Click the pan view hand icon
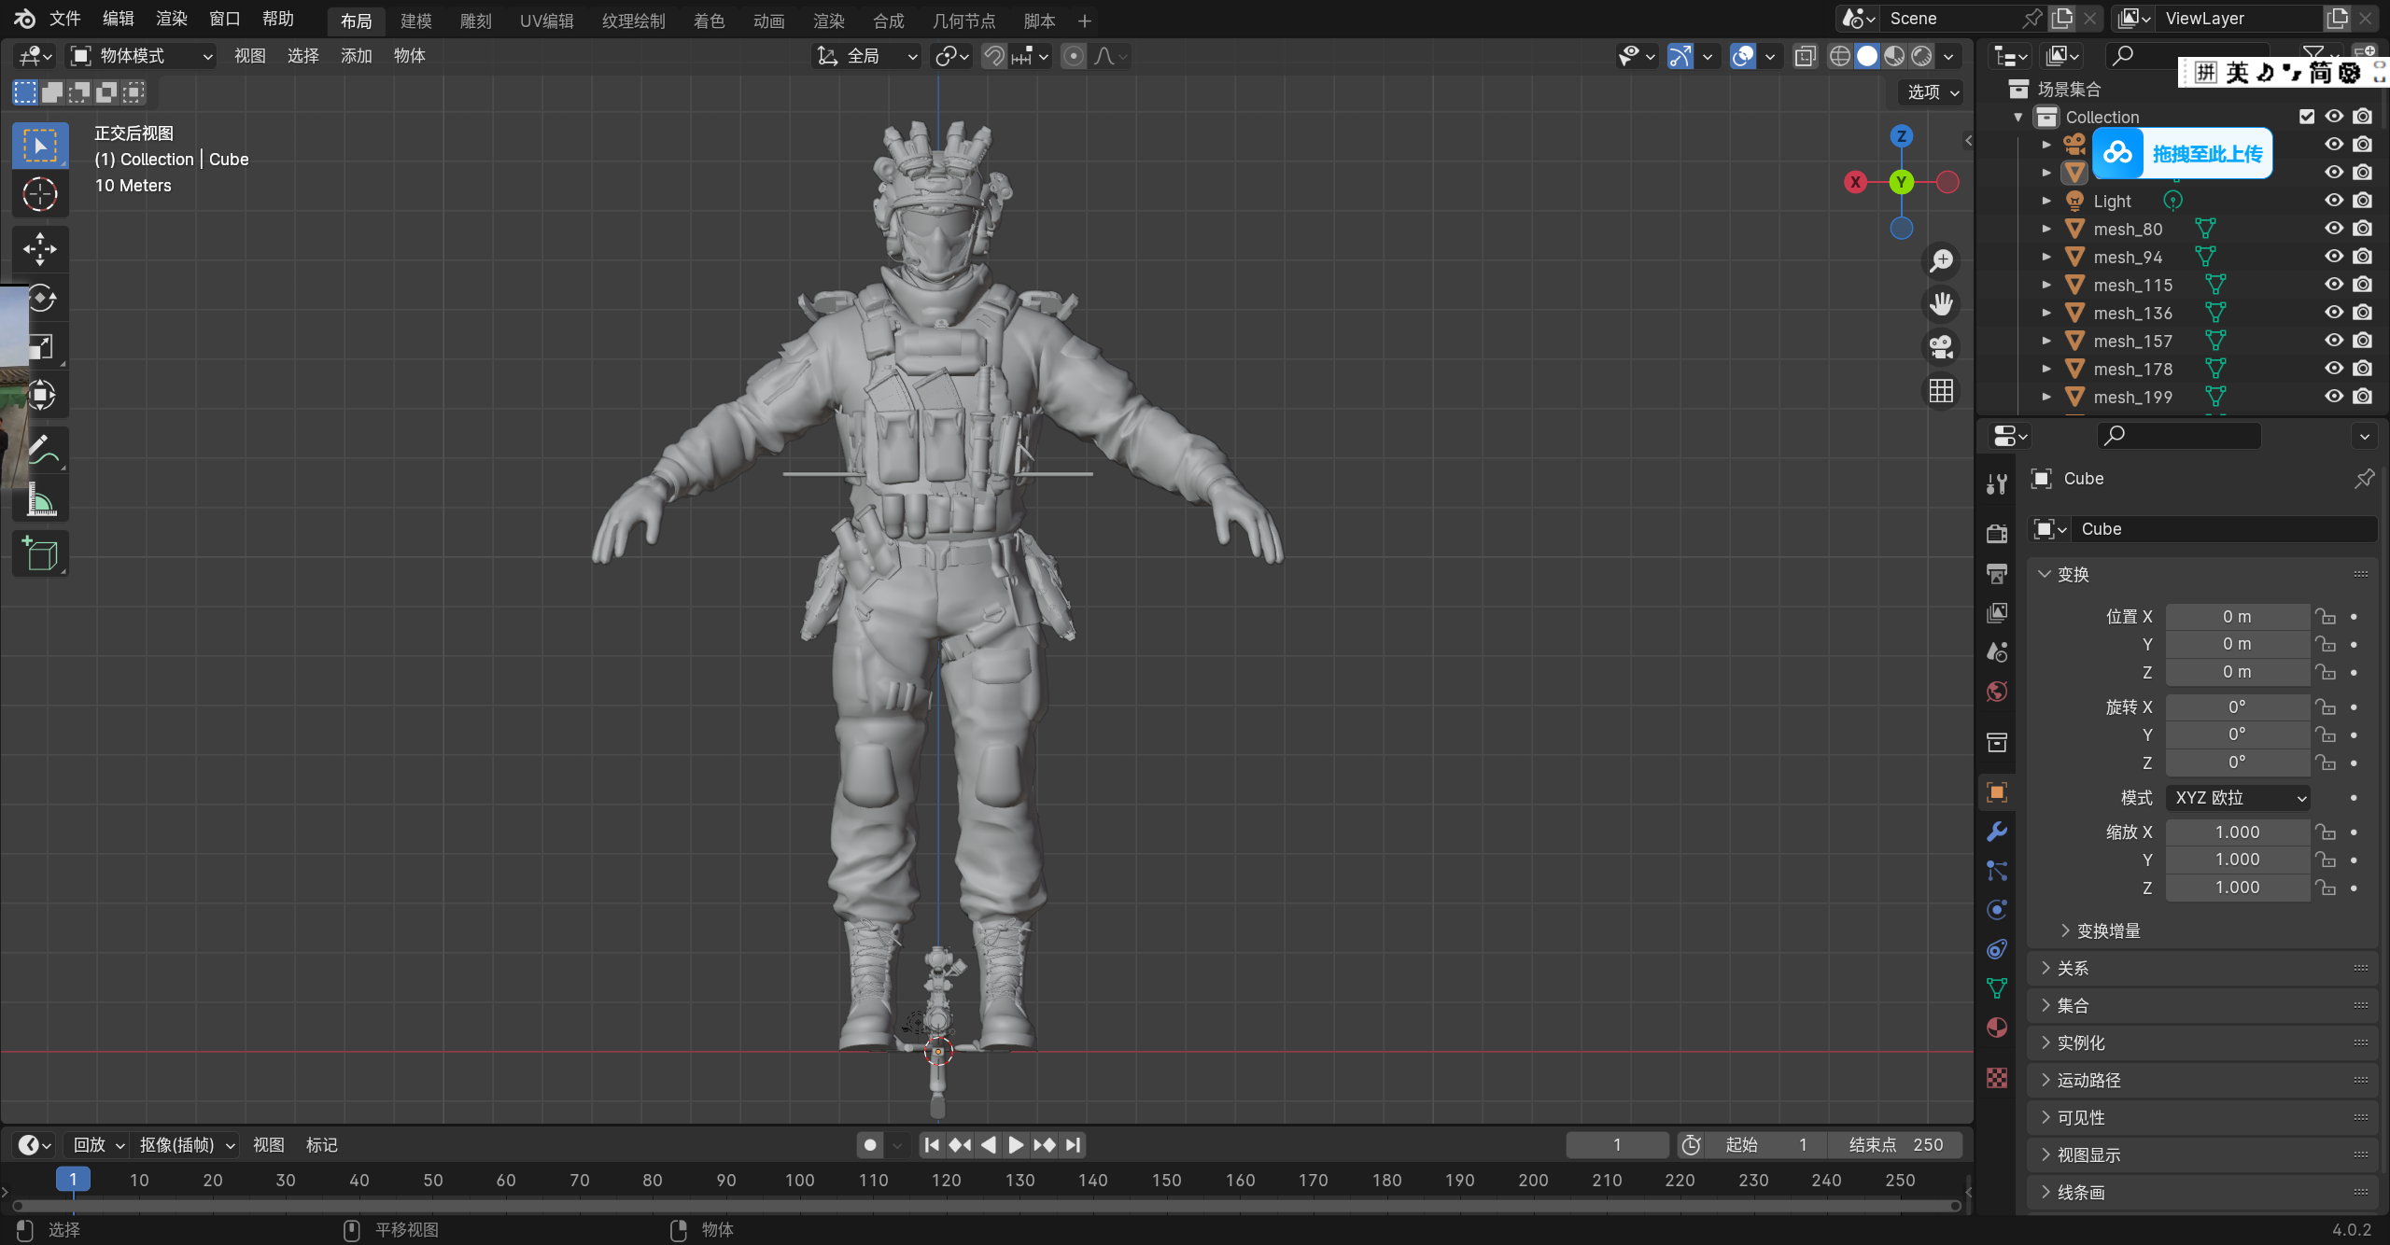This screenshot has width=2390, height=1245. 1942,303
